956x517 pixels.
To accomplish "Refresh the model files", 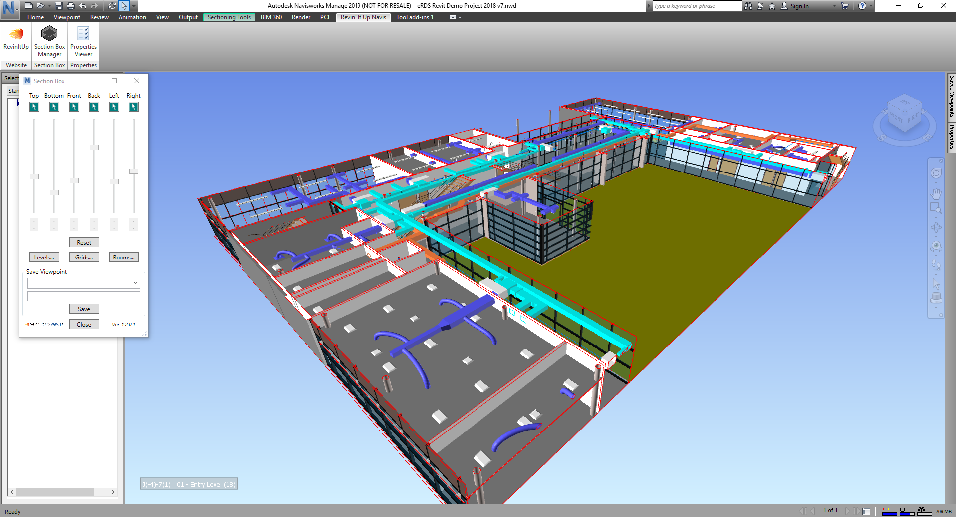I will coord(112,6).
